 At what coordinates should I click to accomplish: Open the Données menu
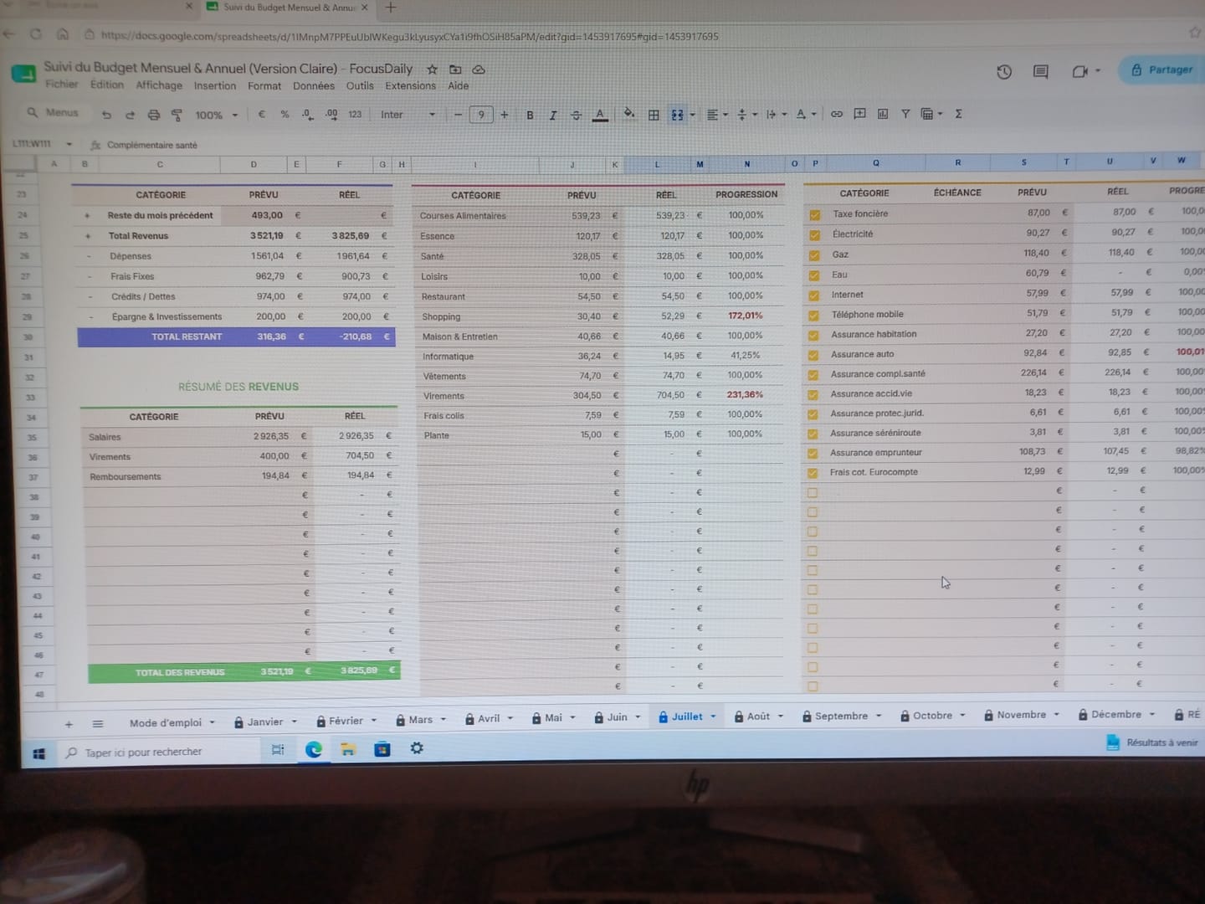(x=313, y=85)
